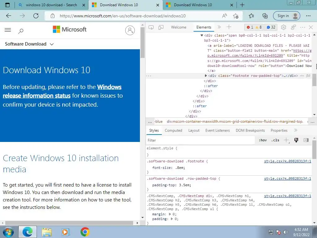Image resolution: width=317 pixels, height=238 pixels.
Task: Switch to DevTools Welcome tab
Action: 179,27
